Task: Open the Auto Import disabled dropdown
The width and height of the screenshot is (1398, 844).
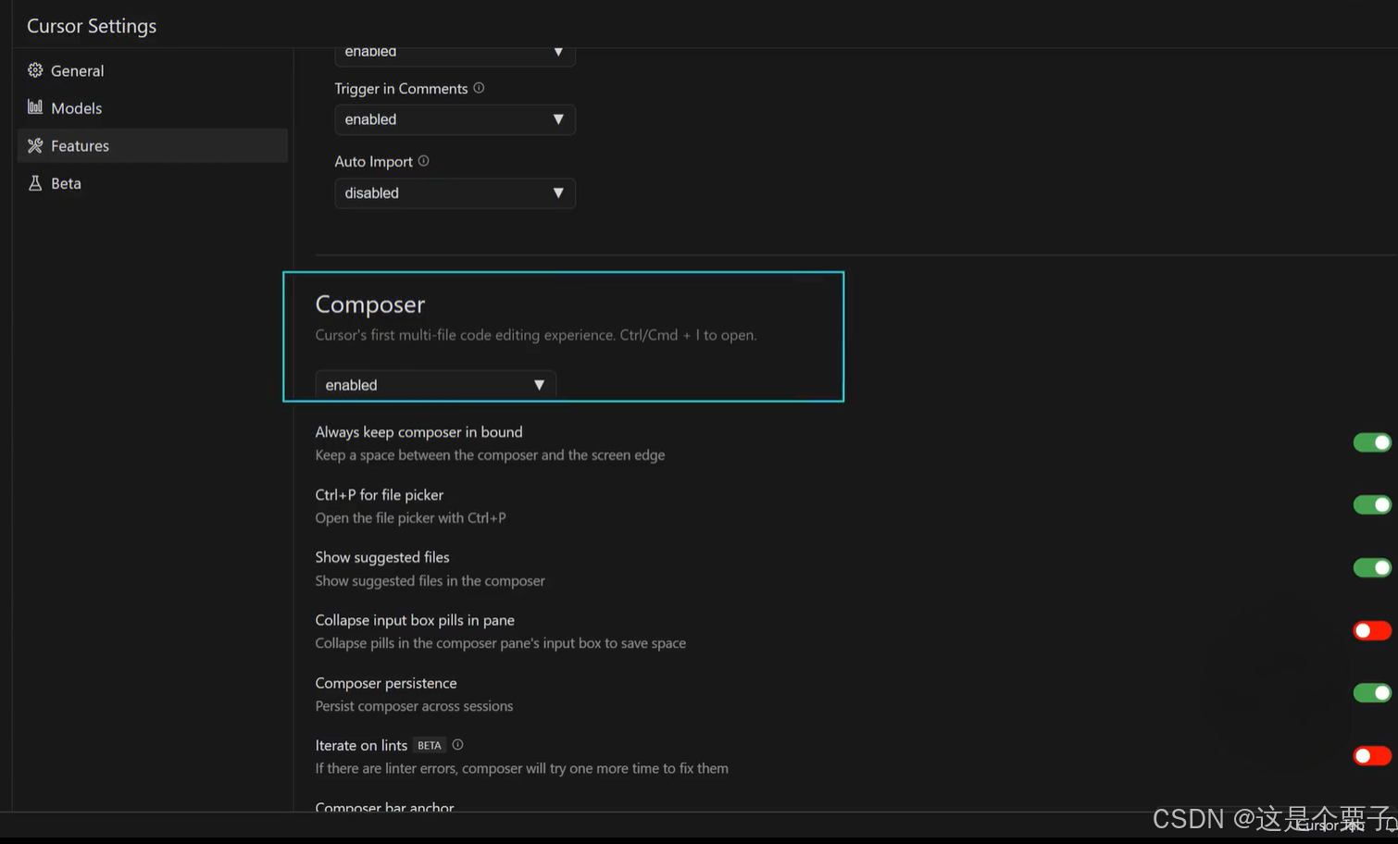Action: [x=455, y=193]
